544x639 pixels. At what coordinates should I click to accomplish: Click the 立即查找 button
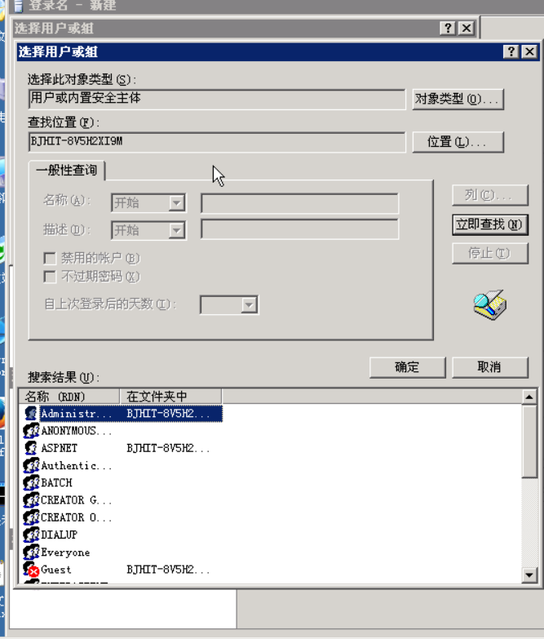(490, 224)
